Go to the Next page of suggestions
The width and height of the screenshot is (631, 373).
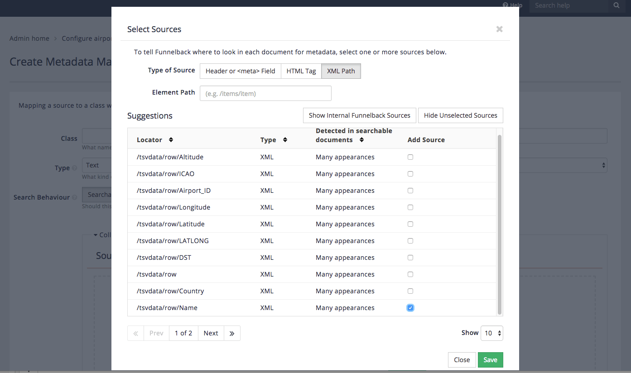click(211, 333)
